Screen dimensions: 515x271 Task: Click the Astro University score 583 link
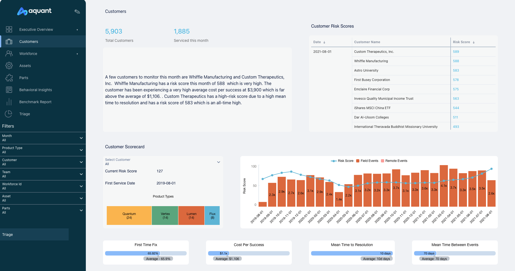456,70
